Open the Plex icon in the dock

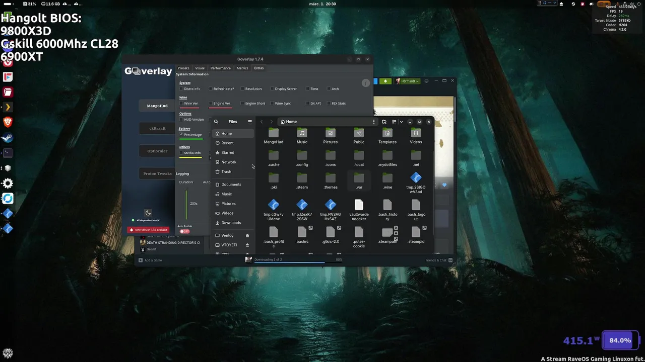coord(8,107)
